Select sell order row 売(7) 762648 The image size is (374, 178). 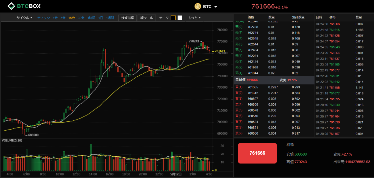pyautogui.click(x=274, y=38)
